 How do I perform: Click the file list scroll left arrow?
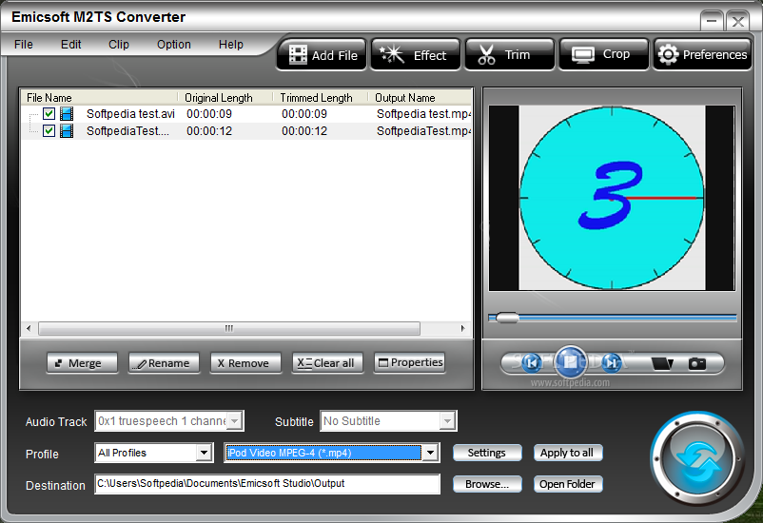(x=29, y=328)
